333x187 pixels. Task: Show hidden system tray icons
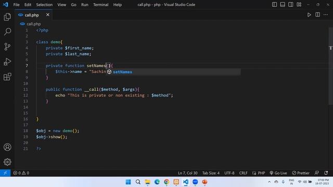(x=269, y=182)
